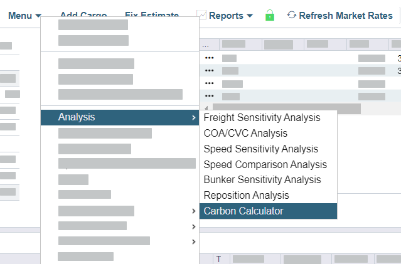The width and height of the screenshot is (401, 264).
Task: Open the Menu dropdown
Action: click(24, 16)
